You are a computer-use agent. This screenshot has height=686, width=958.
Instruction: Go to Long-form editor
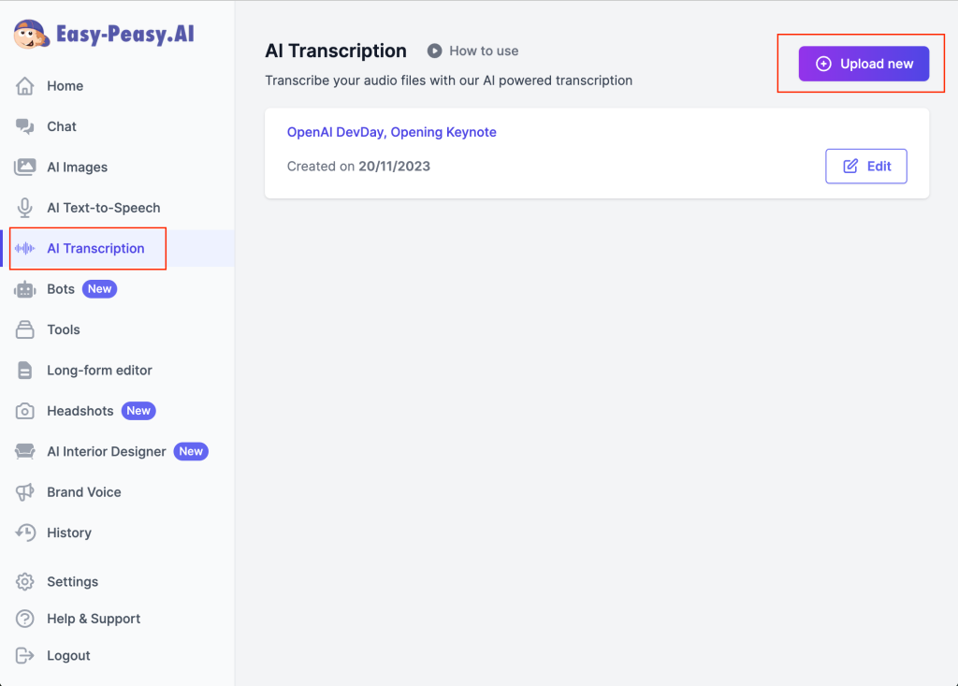pyautogui.click(x=99, y=371)
